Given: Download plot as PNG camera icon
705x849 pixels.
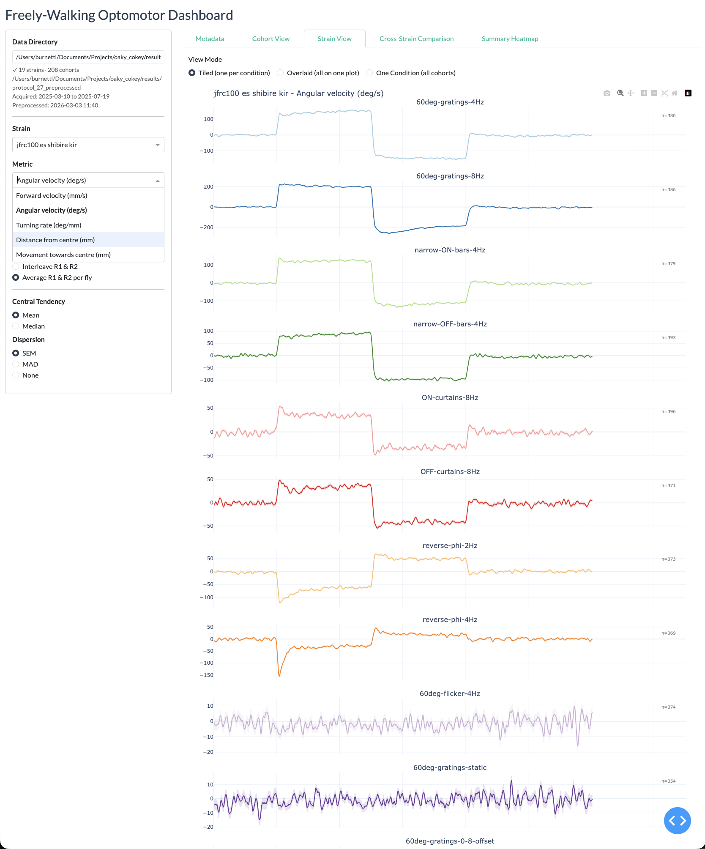Looking at the screenshot, I should pos(607,93).
